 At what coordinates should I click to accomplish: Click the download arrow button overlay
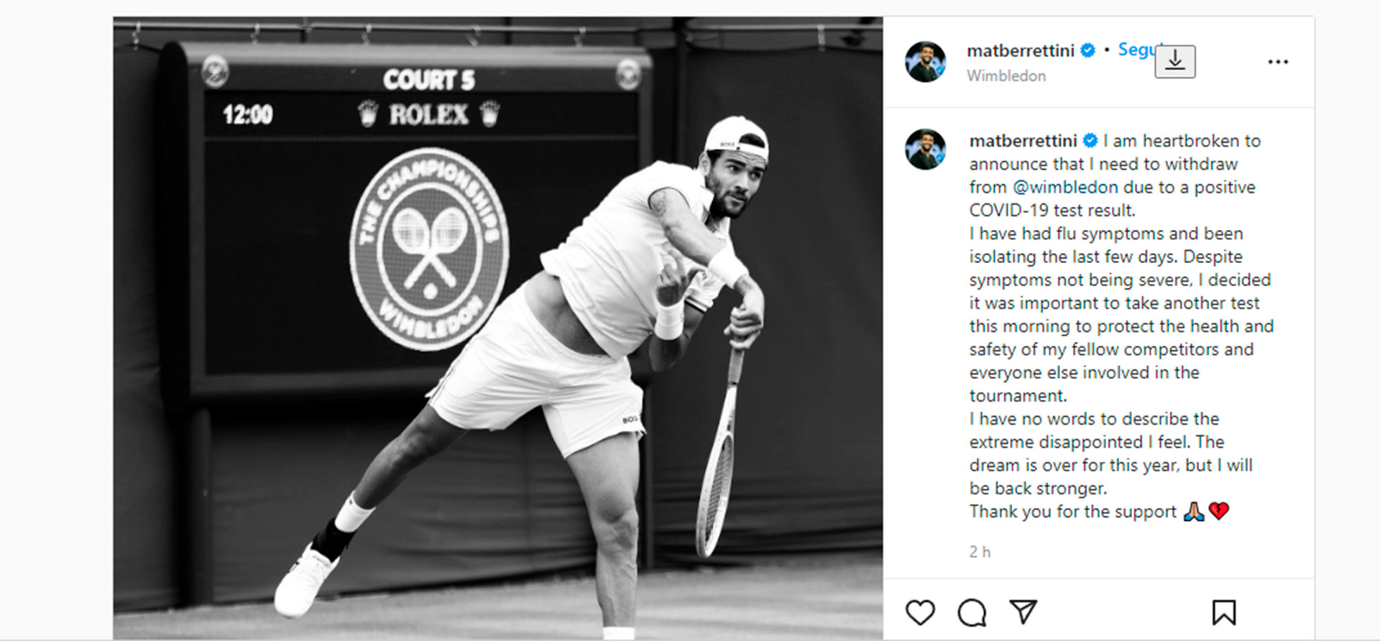(x=1175, y=62)
